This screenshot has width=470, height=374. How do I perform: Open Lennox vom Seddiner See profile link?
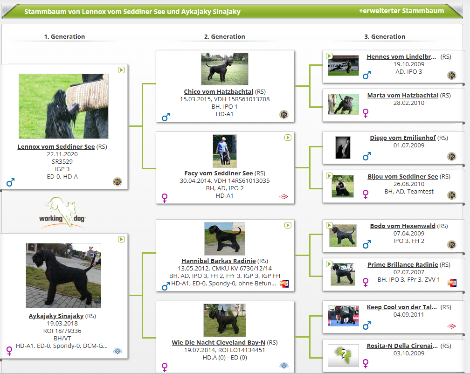(56, 146)
